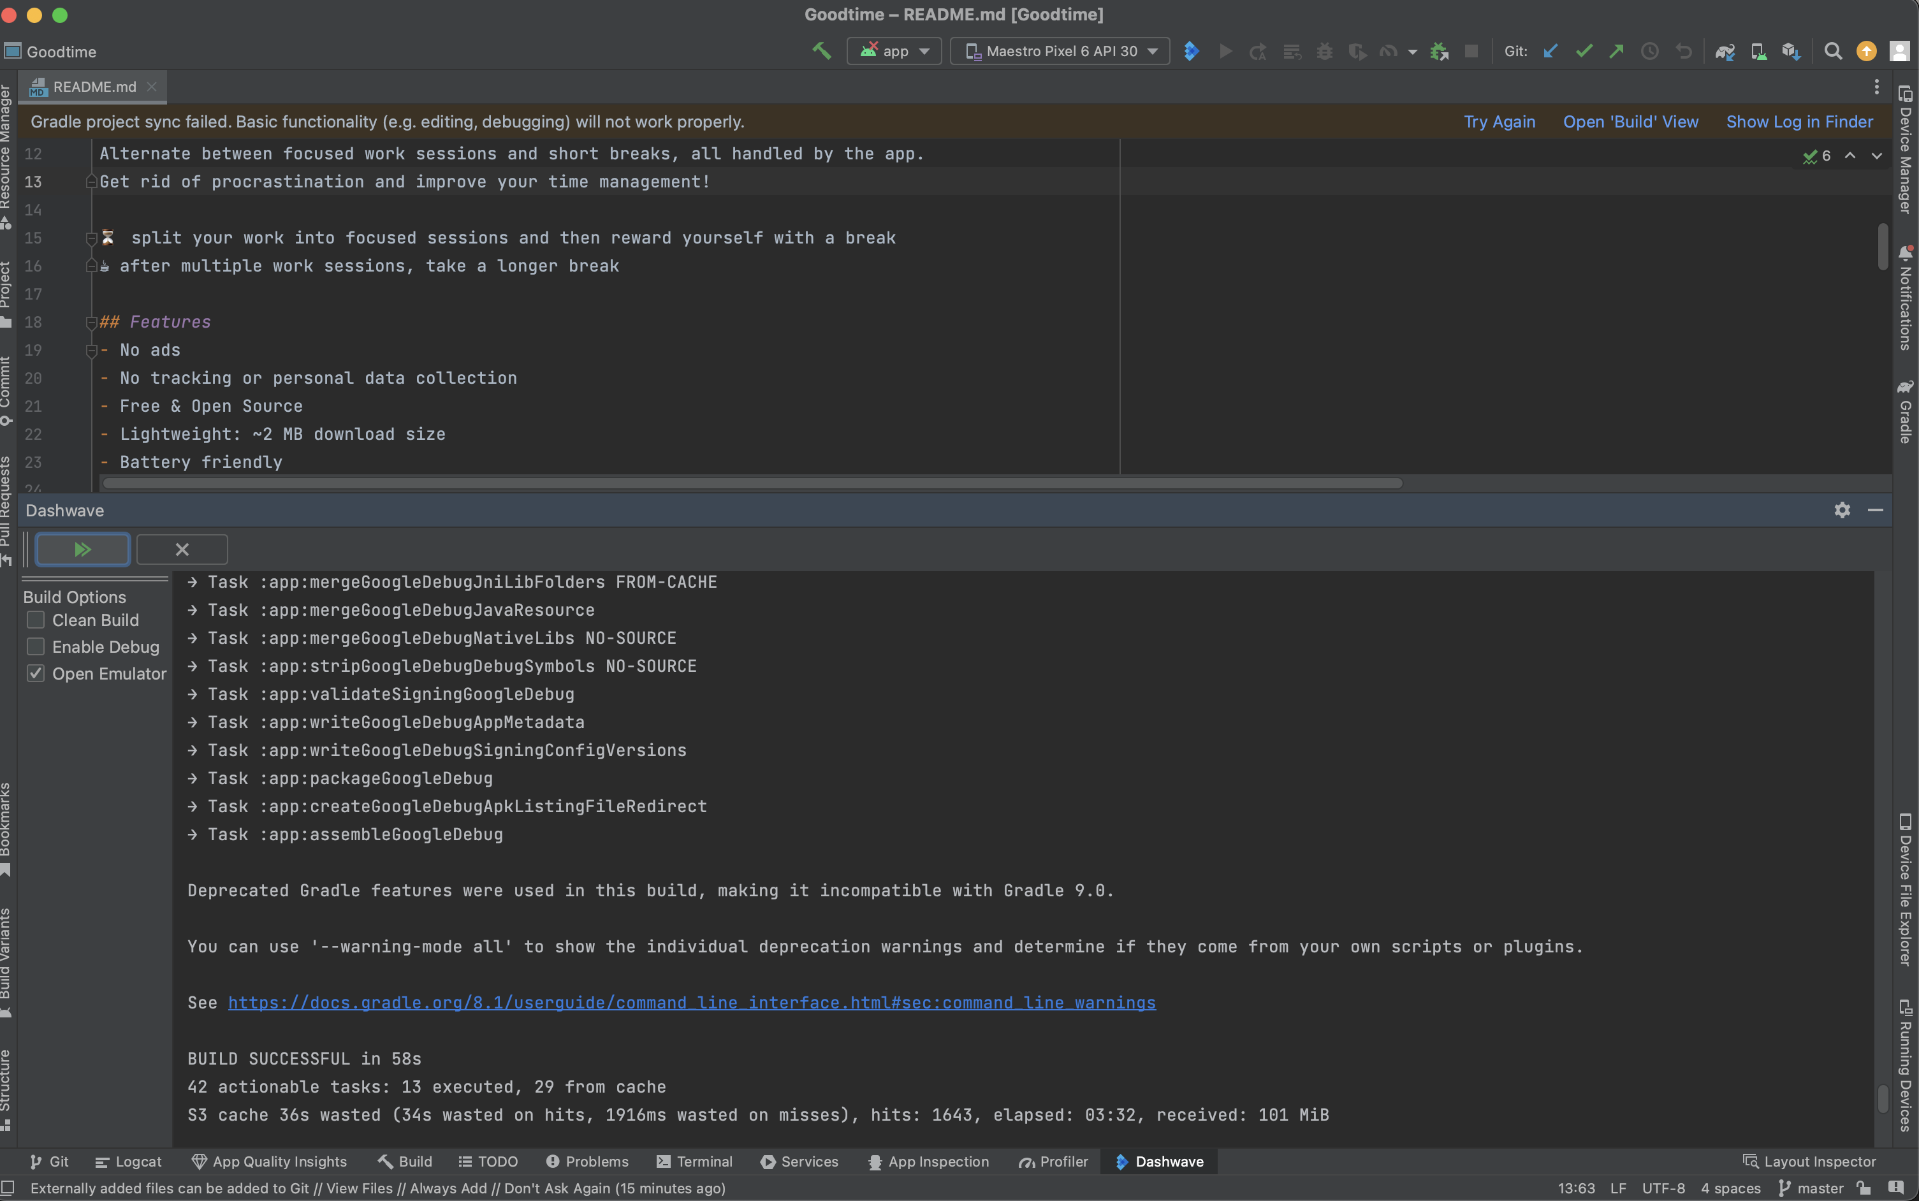
Task: Sync project with Gradle files icon
Action: pyautogui.click(x=1725, y=51)
